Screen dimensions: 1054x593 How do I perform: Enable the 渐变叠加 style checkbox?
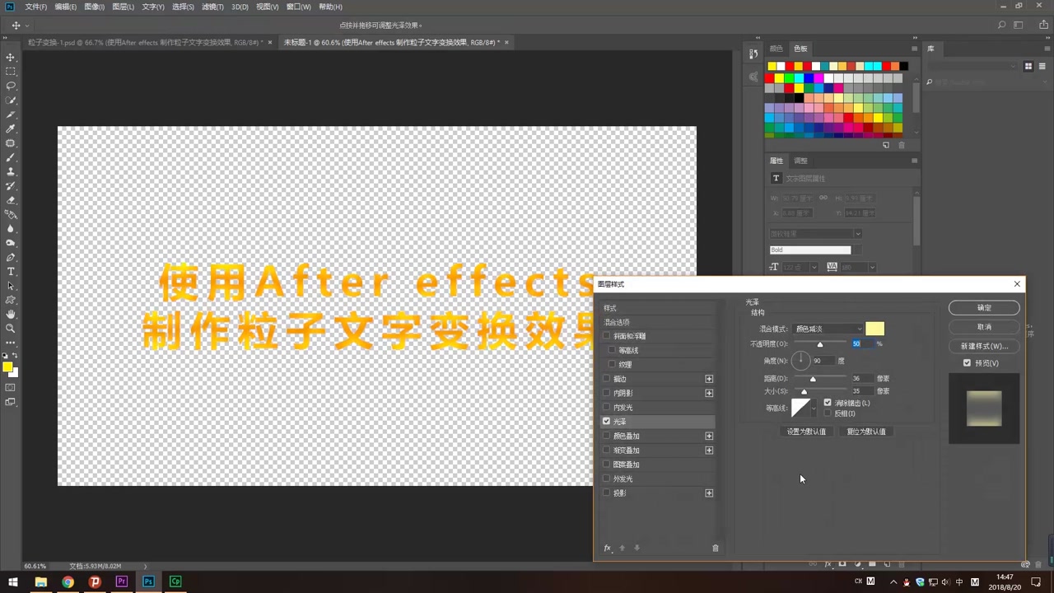(607, 450)
